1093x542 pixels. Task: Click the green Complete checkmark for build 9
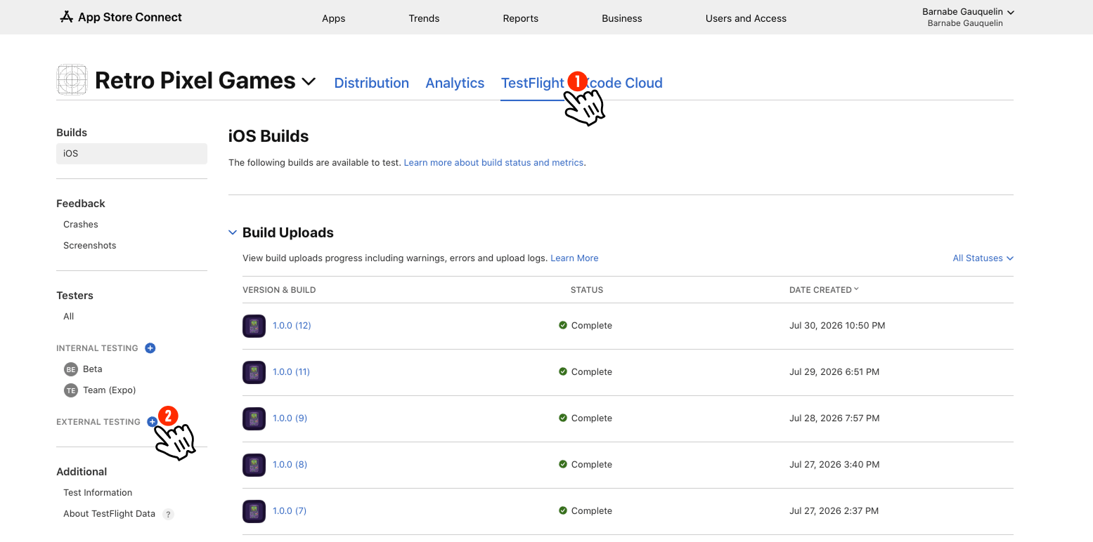click(x=563, y=418)
